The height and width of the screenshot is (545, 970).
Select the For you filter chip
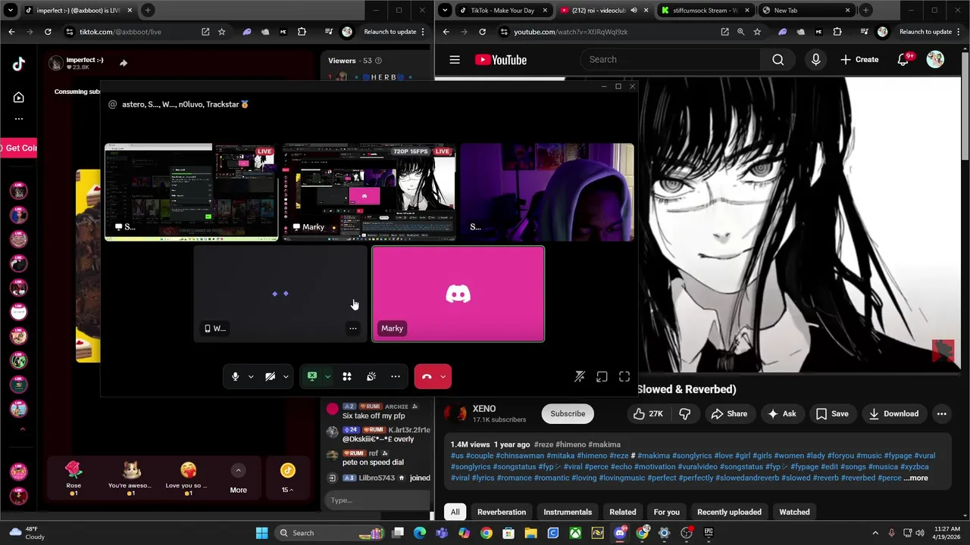667,512
